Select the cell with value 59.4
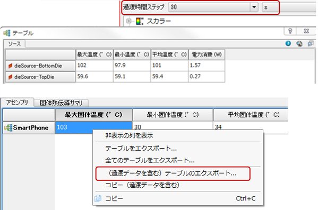This screenshot has width=318, height=210. tap(169, 77)
